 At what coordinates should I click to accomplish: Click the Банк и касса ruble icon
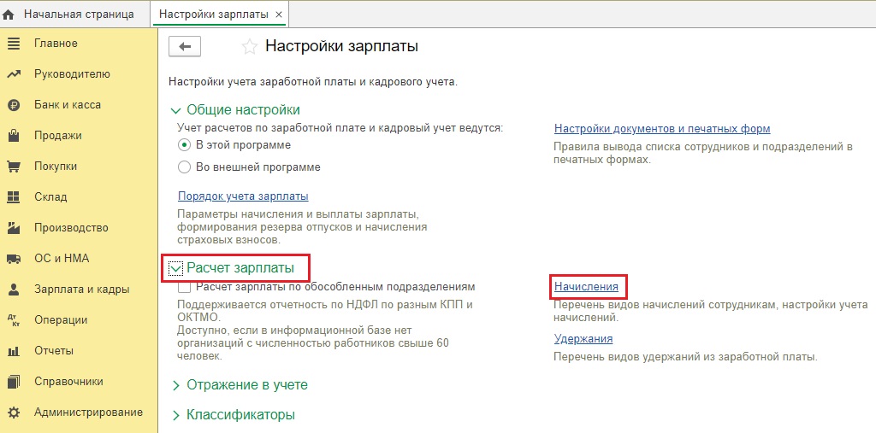[x=13, y=105]
